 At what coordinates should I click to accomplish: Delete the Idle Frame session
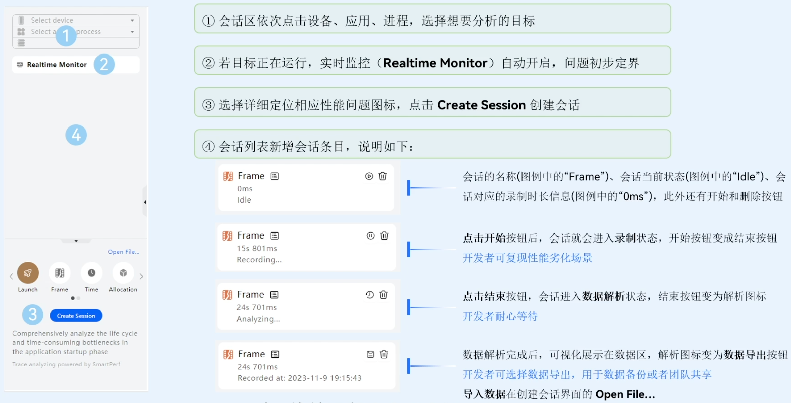pyautogui.click(x=383, y=176)
